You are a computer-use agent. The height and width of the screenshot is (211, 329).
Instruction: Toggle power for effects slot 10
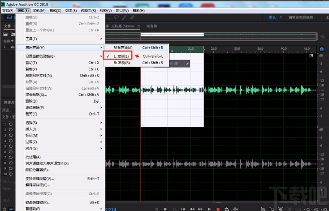click(11, 174)
